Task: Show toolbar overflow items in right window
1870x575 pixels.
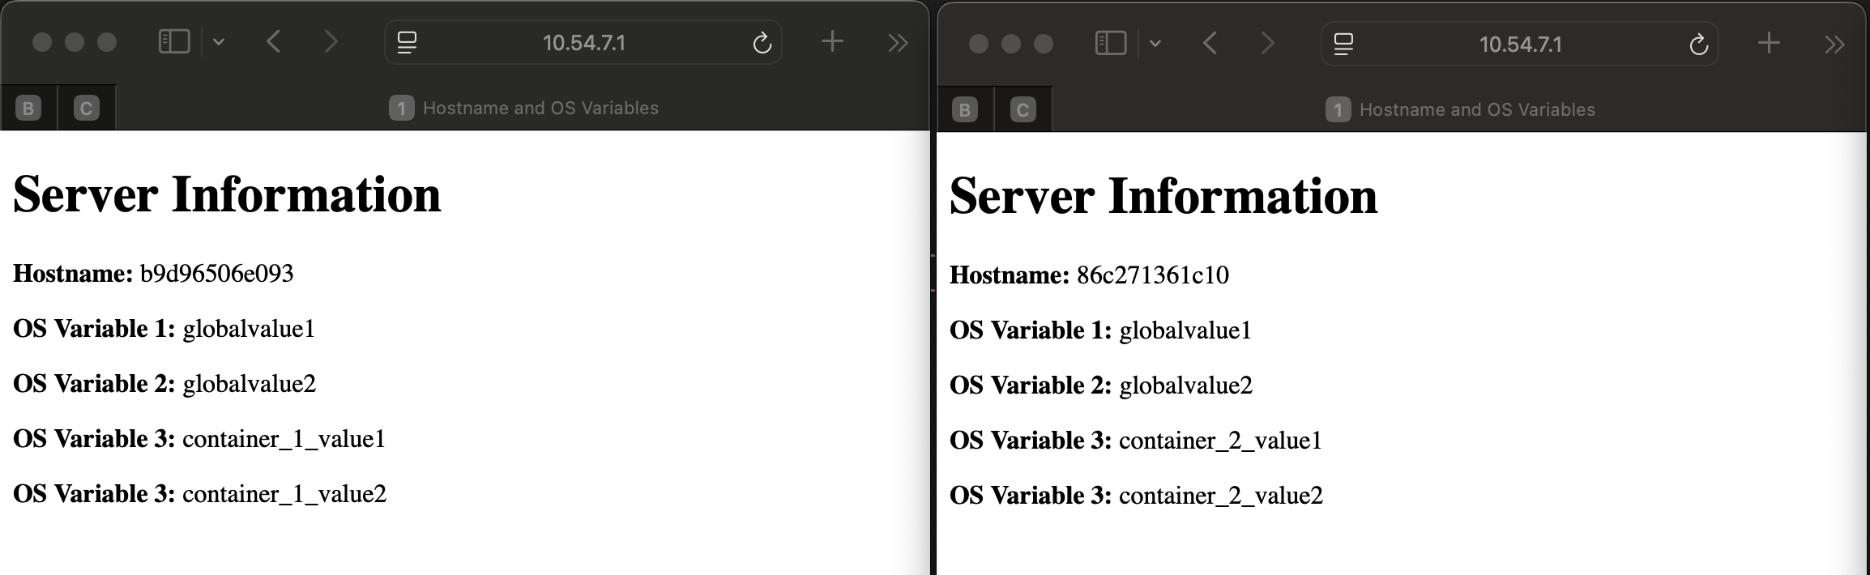Action: coord(1834,45)
